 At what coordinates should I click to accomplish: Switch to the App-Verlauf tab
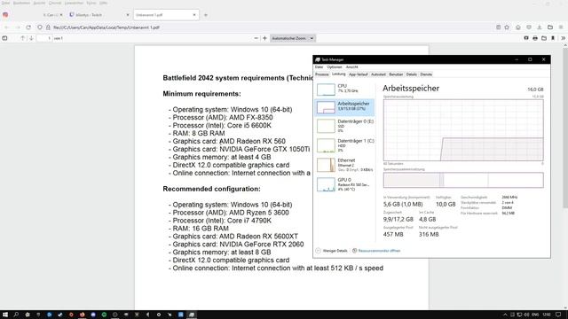coord(358,74)
